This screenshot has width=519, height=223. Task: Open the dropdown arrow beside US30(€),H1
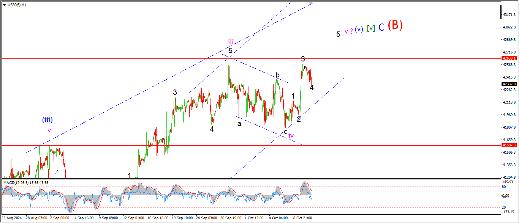point(4,5)
